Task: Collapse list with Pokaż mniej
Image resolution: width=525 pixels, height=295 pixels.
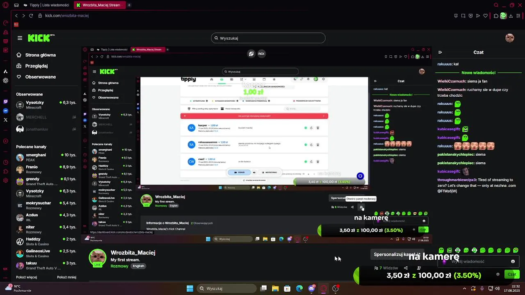Action: pos(66,277)
